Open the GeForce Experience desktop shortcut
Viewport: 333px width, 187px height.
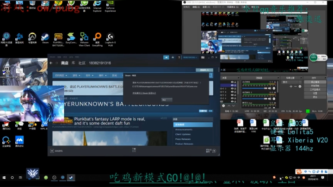click(x=110, y=6)
